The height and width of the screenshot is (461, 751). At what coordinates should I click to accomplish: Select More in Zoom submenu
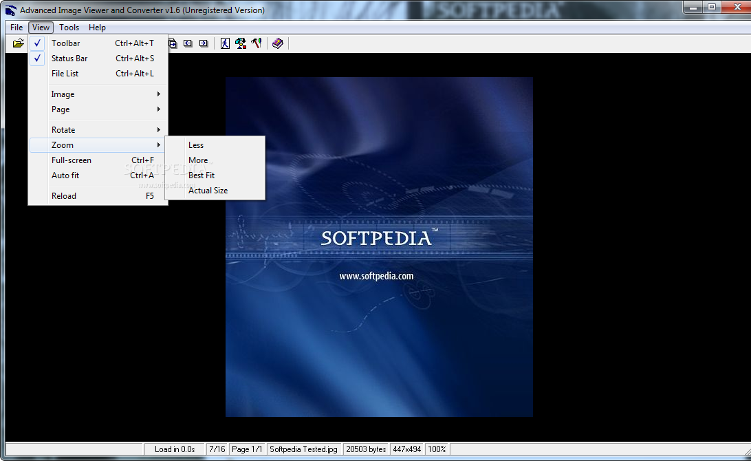(215, 160)
